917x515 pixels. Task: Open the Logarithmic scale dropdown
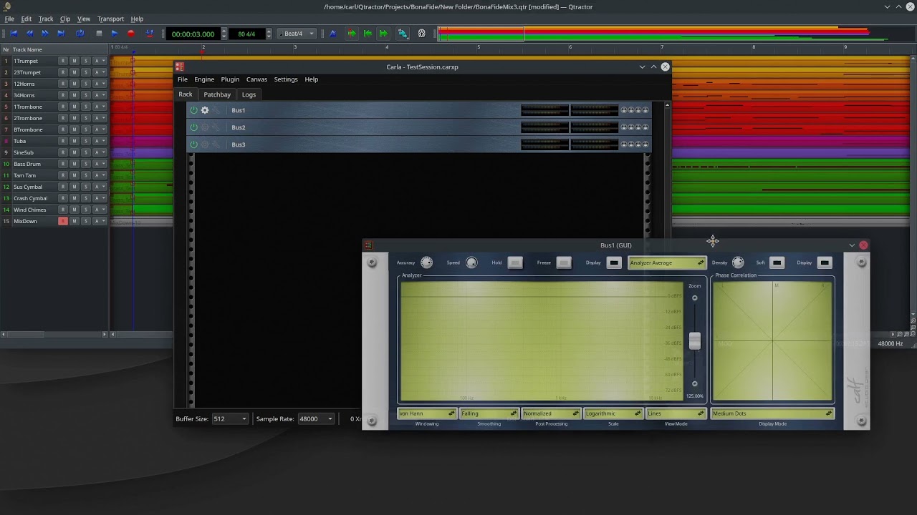pos(613,413)
